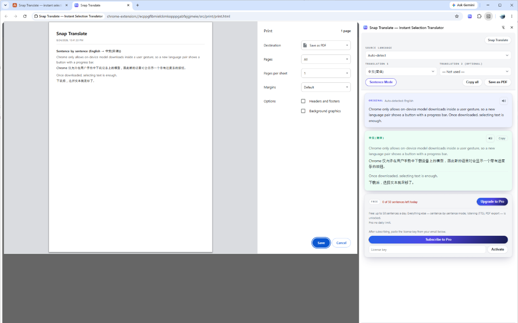Play audio of the Chinese translation
518x323 pixels.
tap(490, 138)
